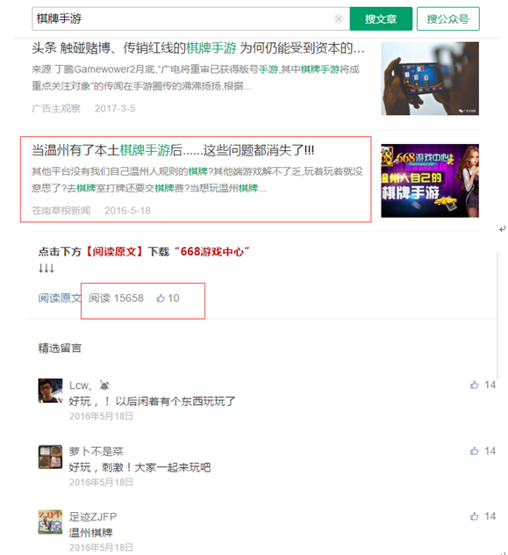Click the 搜文章 search button
Screen dimensions: 508x555
(x=381, y=18)
